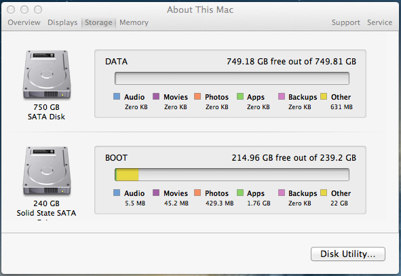
Task: Click the Disk Utility button
Action: (x=348, y=254)
